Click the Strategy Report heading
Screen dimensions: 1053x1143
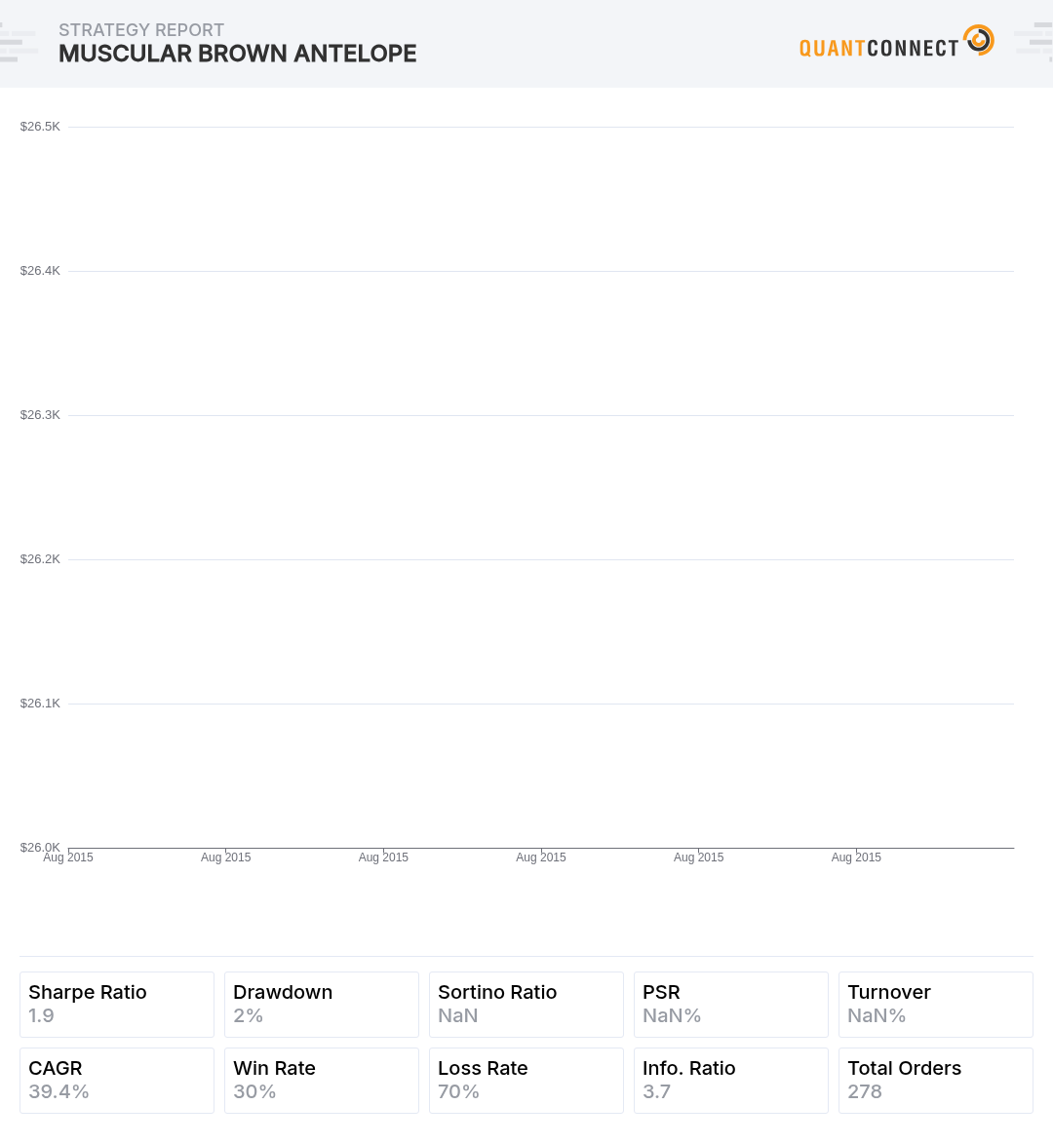141,30
